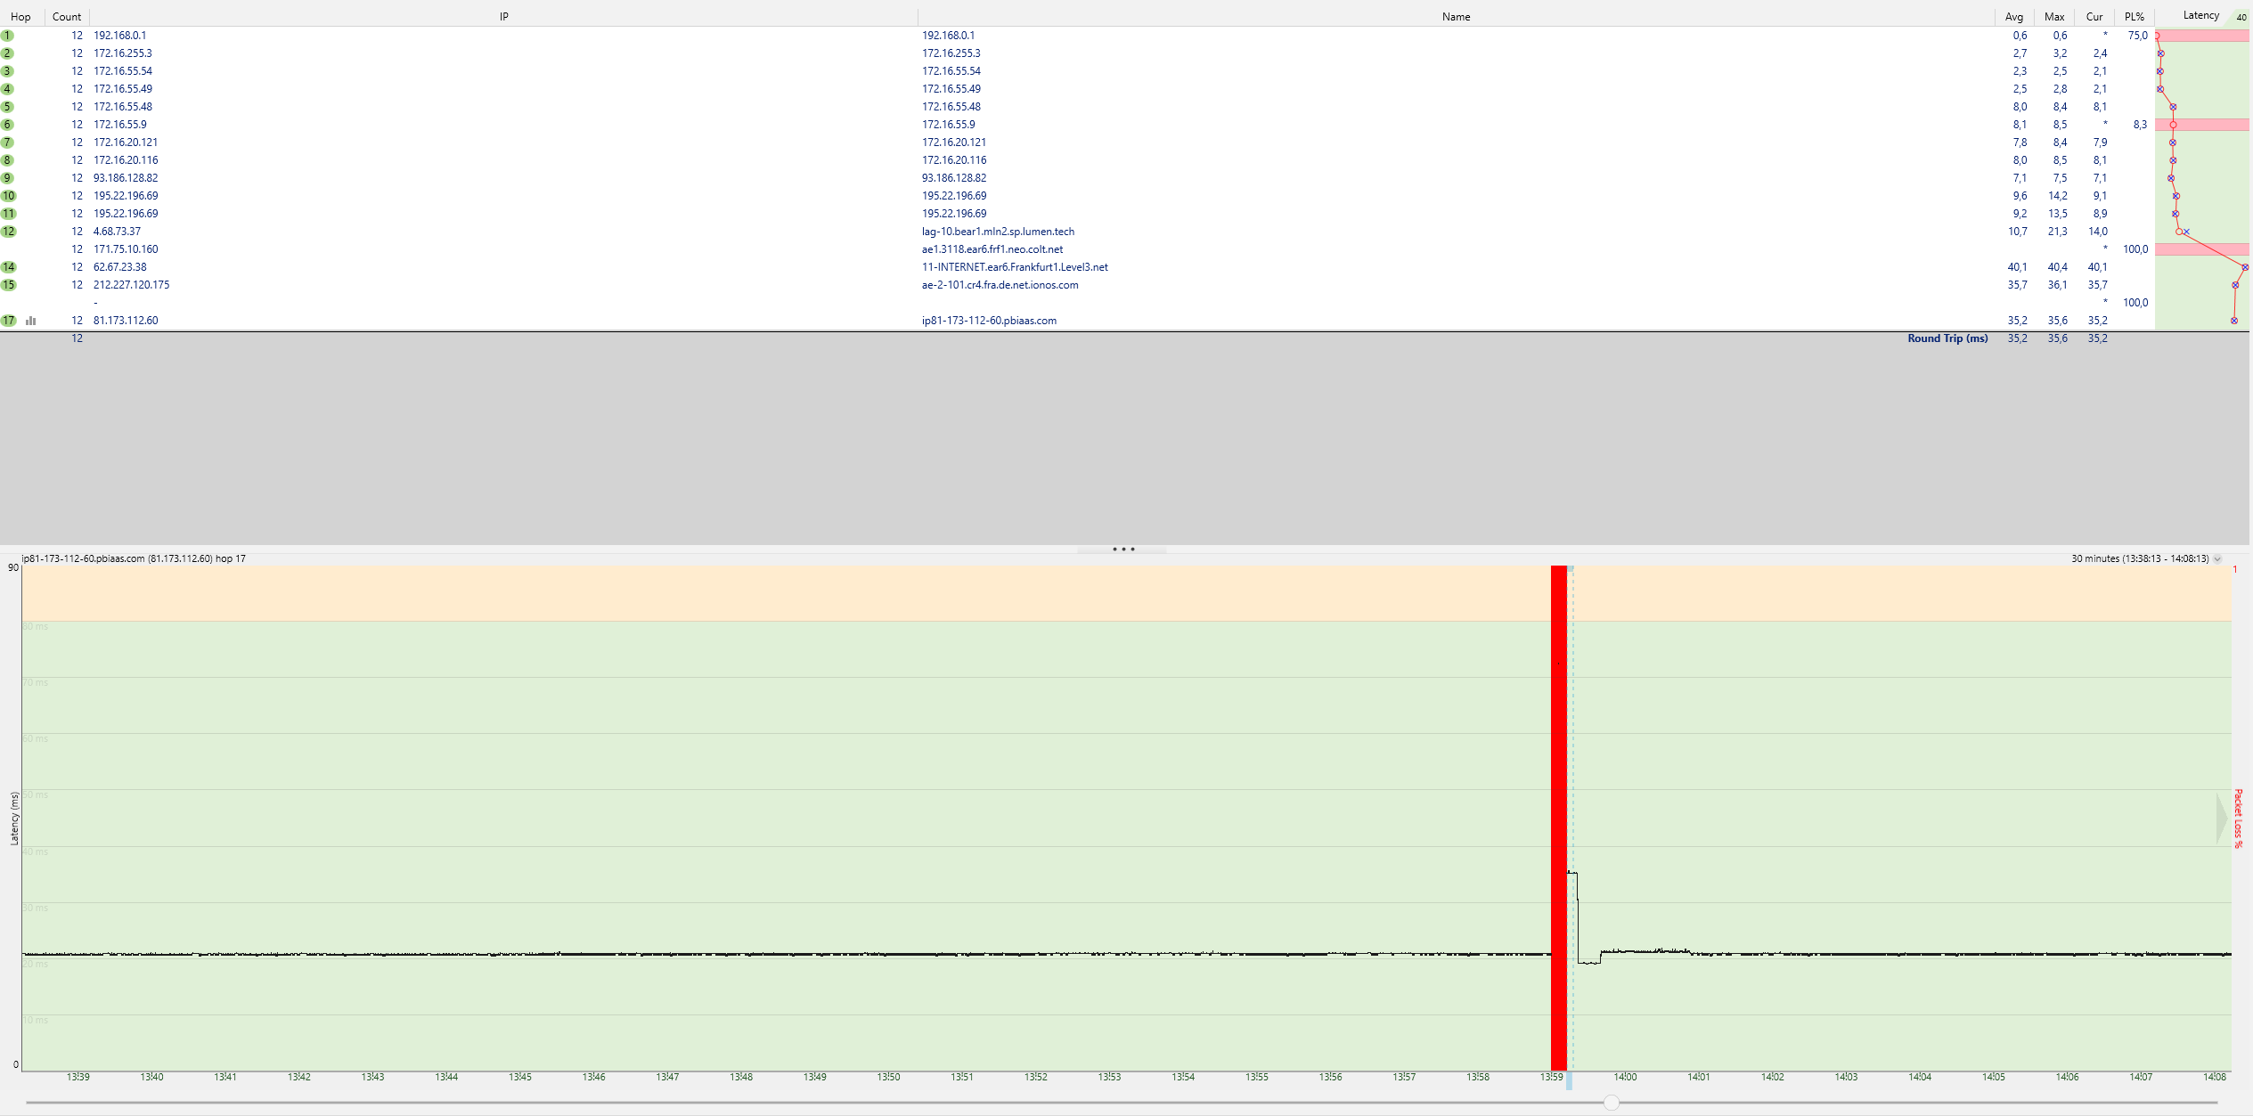
Task: Click the timeline graph icon on hop 17
Action: point(31,321)
